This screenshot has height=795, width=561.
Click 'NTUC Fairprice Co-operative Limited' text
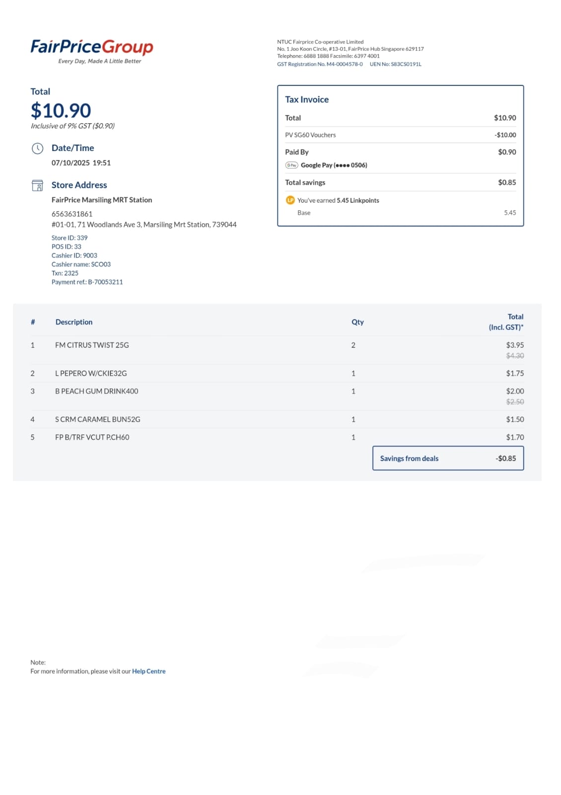point(320,42)
